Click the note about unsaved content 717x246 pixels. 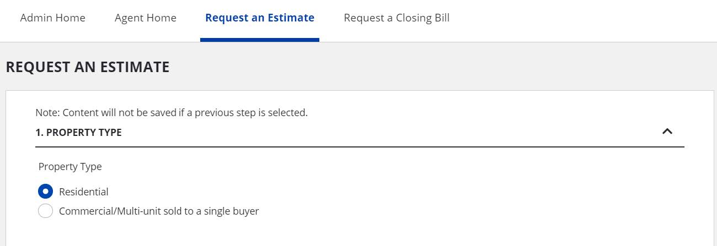(171, 112)
